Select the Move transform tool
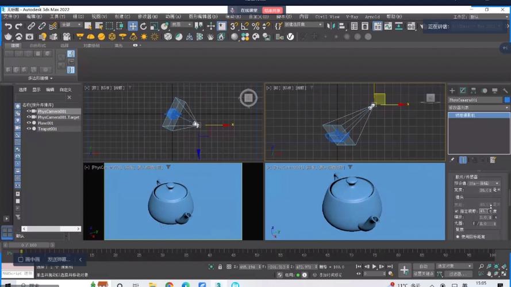The height and width of the screenshot is (287, 511). (133, 26)
